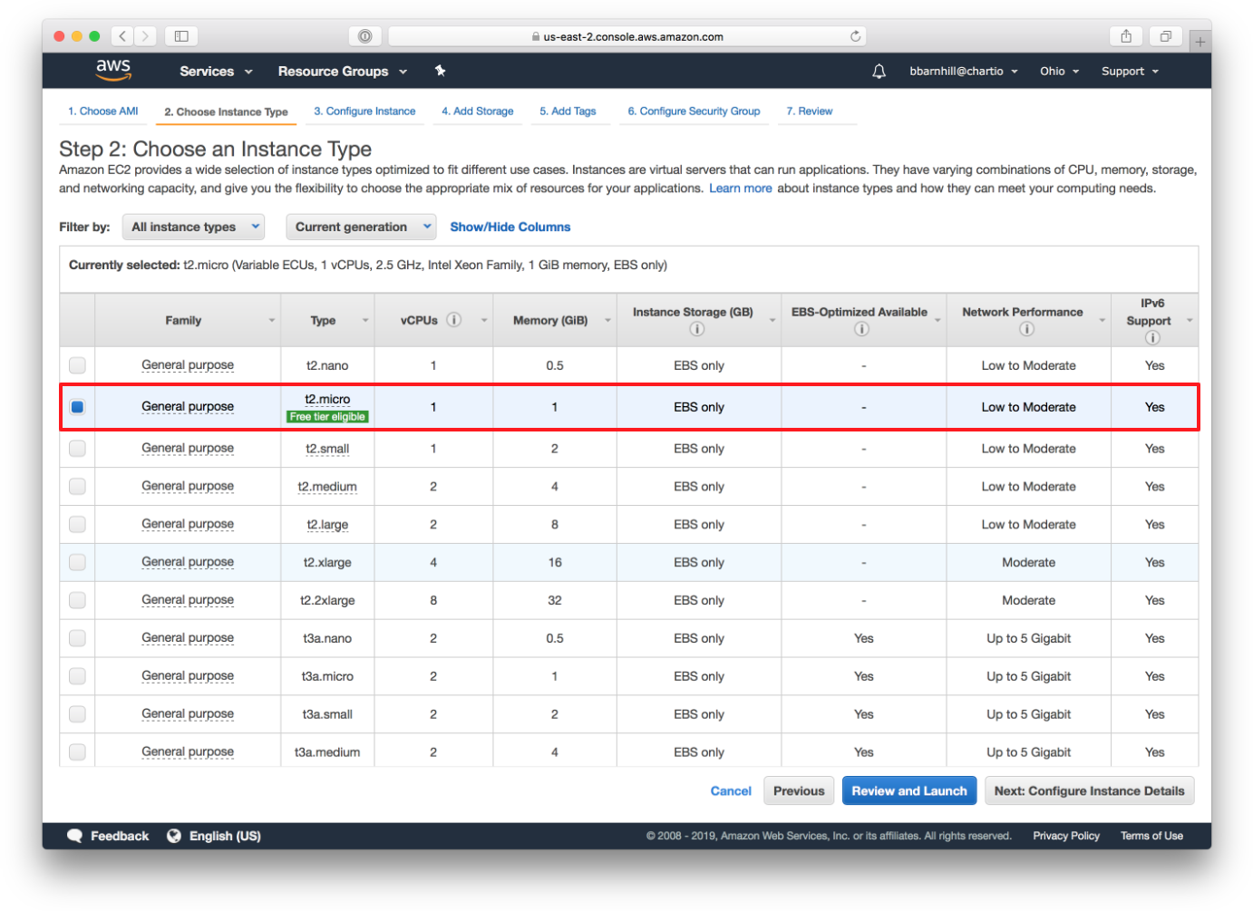Viewport: 1253px width, 911px height.
Task: Click info icon under IPv6 Support
Action: click(1152, 338)
